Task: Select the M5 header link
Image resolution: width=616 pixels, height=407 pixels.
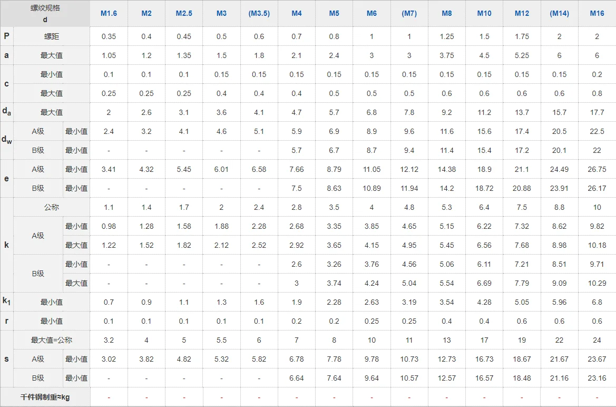Action: click(334, 13)
